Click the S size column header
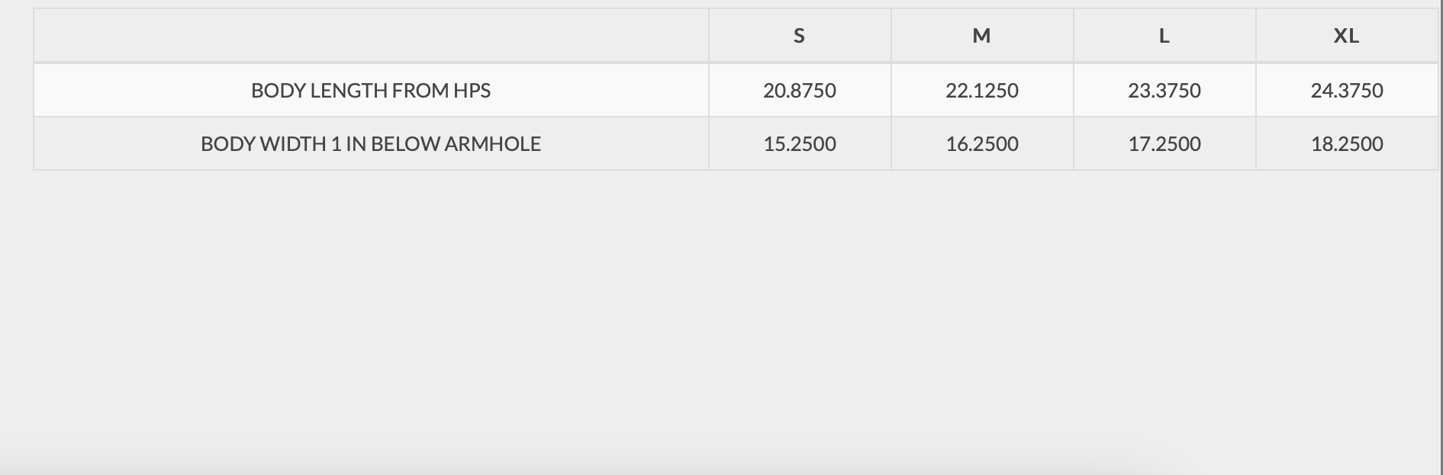 [x=799, y=36]
